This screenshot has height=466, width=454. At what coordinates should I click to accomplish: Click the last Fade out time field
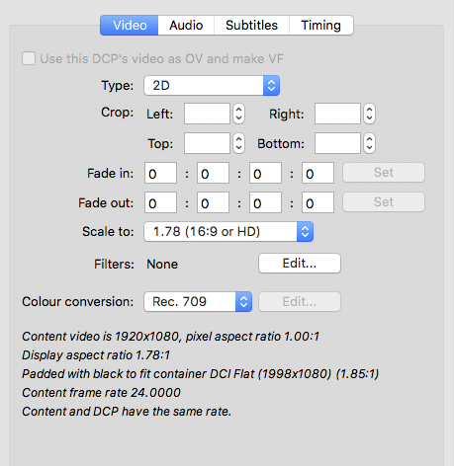[x=318, y=202]
